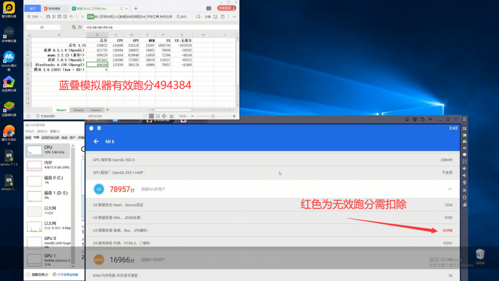The width and height of the screenshot is (499, 281).
Task: Go back with the arrow beside MI 6
Action: click(96, 141)
